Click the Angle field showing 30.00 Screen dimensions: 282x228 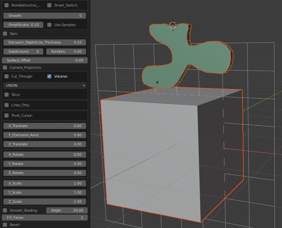click(67, 210)
